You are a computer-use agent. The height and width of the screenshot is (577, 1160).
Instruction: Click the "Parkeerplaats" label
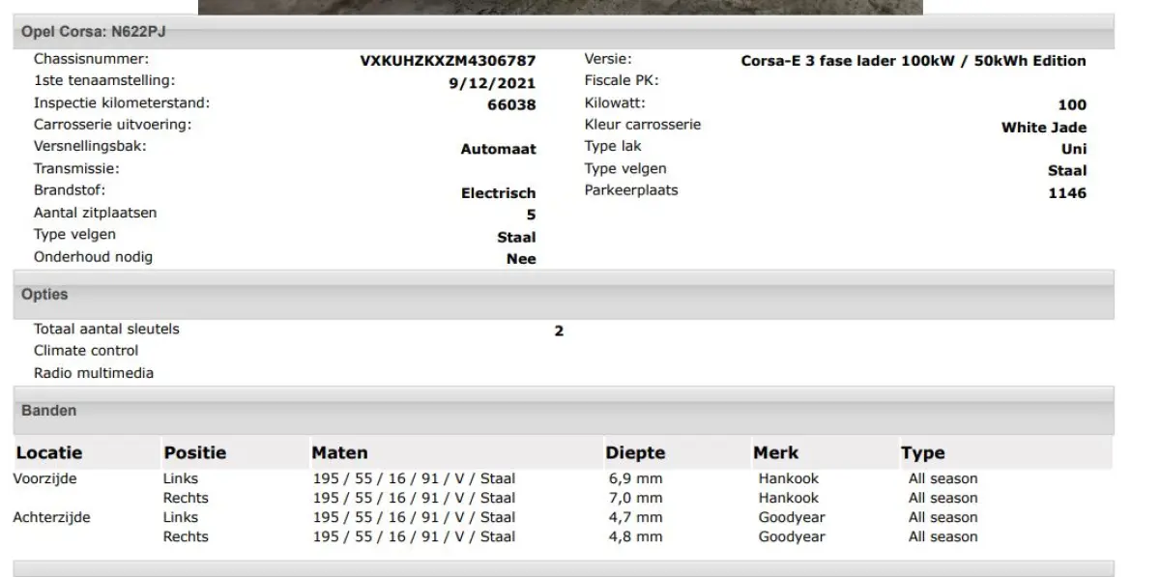[631, 190]
